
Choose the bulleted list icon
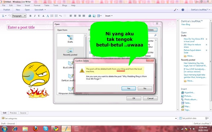click(x=56, y=16)
